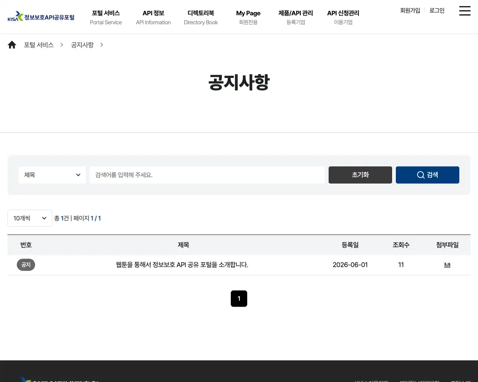The width and height of the screenshot is (478, 382).
Task: Click the 등록일 column header
Action: click(x=350, y=245)
